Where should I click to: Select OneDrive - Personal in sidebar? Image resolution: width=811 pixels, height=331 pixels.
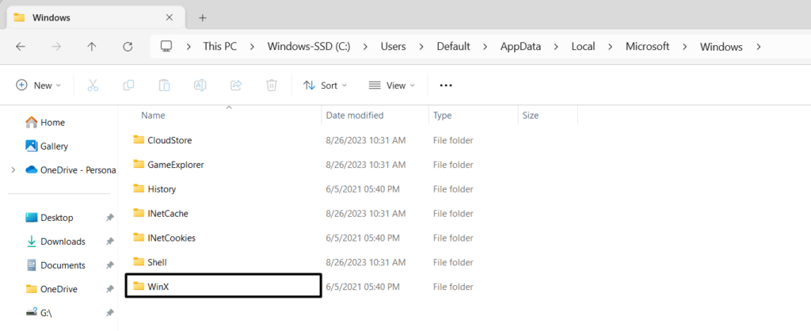tap(70, 169)
